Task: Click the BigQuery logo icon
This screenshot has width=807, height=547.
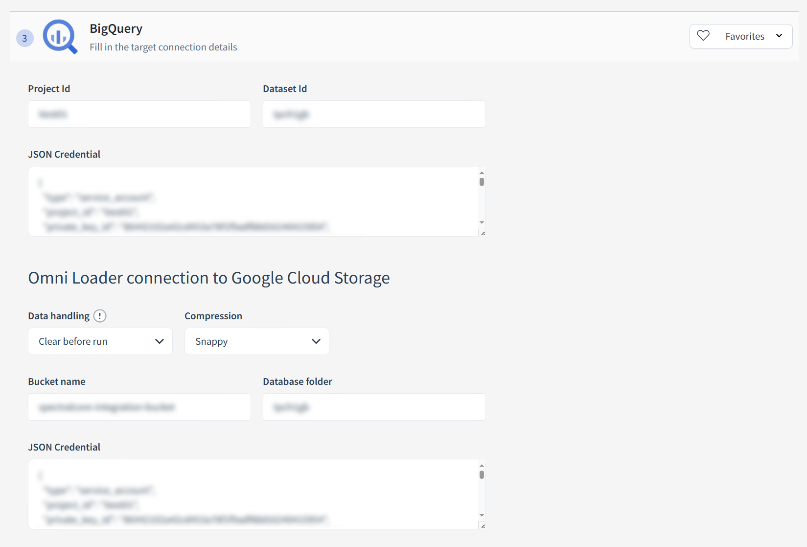Action: pos(60,37)
